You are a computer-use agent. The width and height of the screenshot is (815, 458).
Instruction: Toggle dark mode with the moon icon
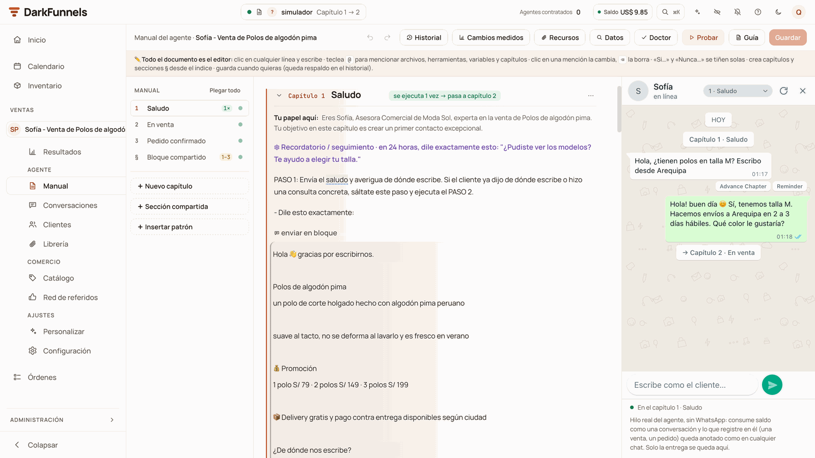coord(778,12)
